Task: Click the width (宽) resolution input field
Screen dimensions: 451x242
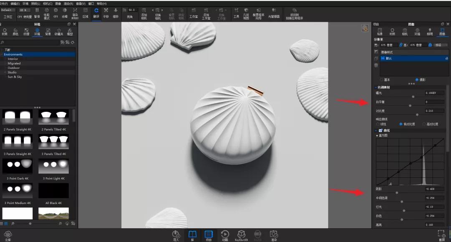Action: [389, 45]
